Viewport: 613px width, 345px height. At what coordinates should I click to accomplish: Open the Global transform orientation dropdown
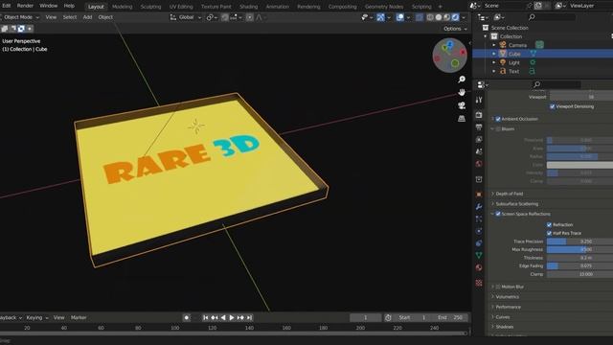[x=186, y=17]
